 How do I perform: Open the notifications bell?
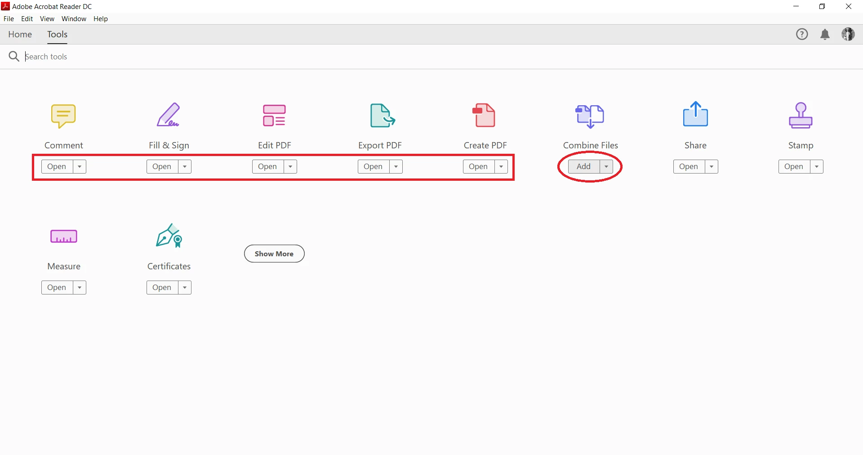pos(825,35)
